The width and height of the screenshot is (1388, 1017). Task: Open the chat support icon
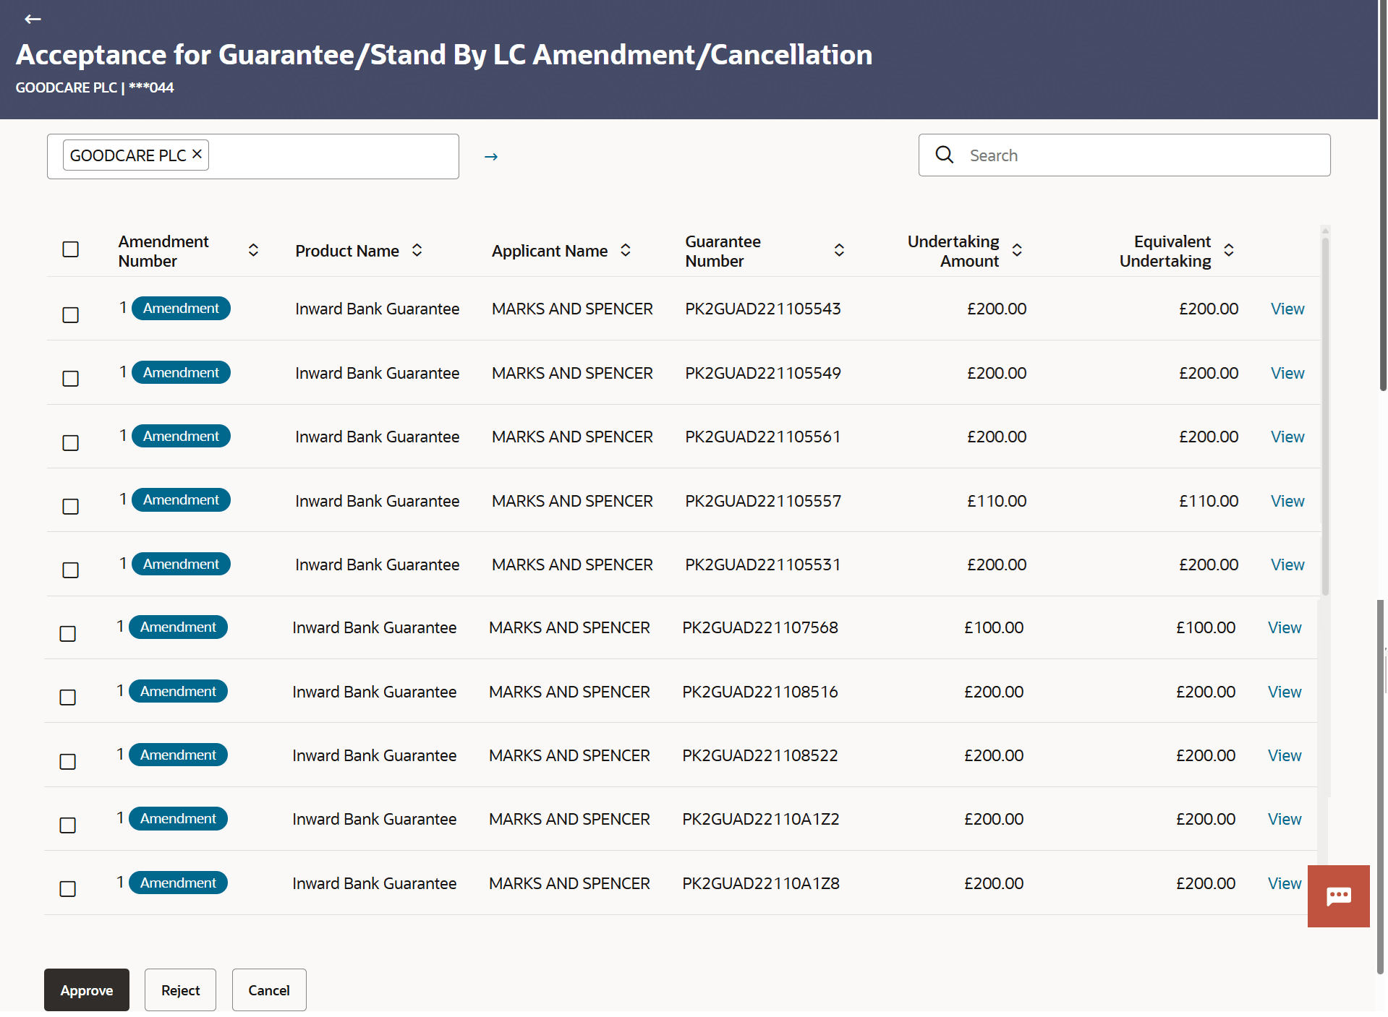point(1338,896)
